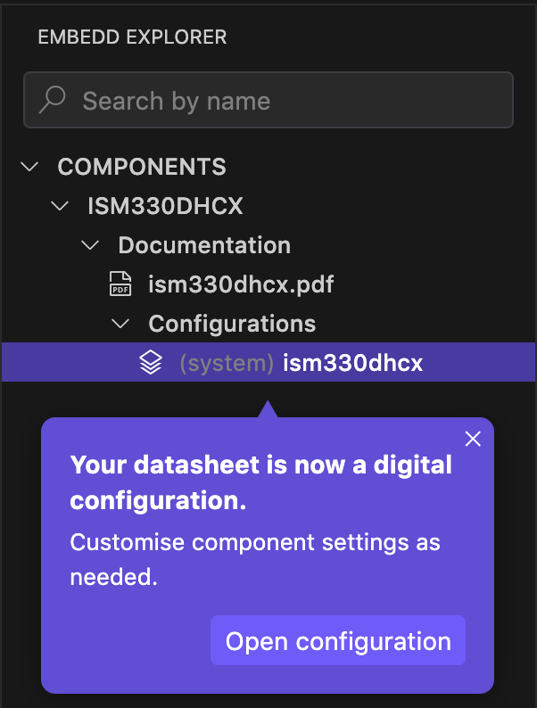Click the magnifier icon in search box
537x708 pixels.
pos(54,100)
